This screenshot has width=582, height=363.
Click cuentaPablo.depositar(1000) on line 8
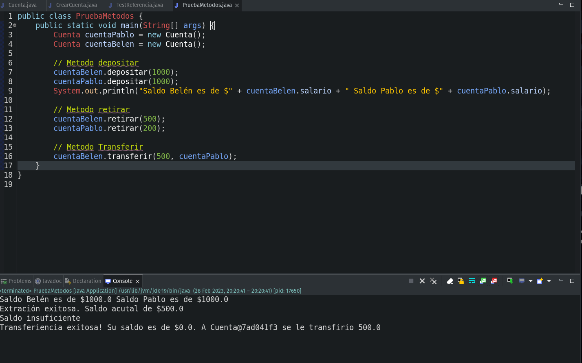point(116,82)
